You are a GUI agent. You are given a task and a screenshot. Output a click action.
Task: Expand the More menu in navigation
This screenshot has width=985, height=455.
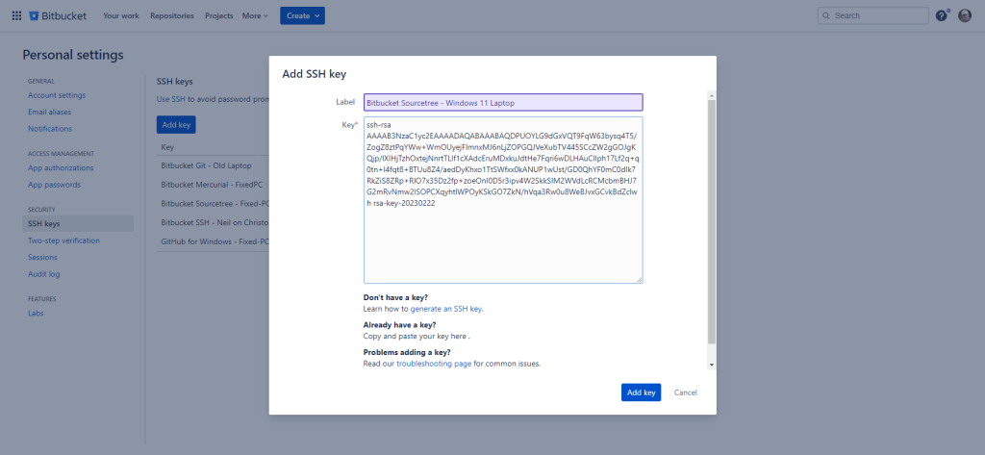coord(255,16)
